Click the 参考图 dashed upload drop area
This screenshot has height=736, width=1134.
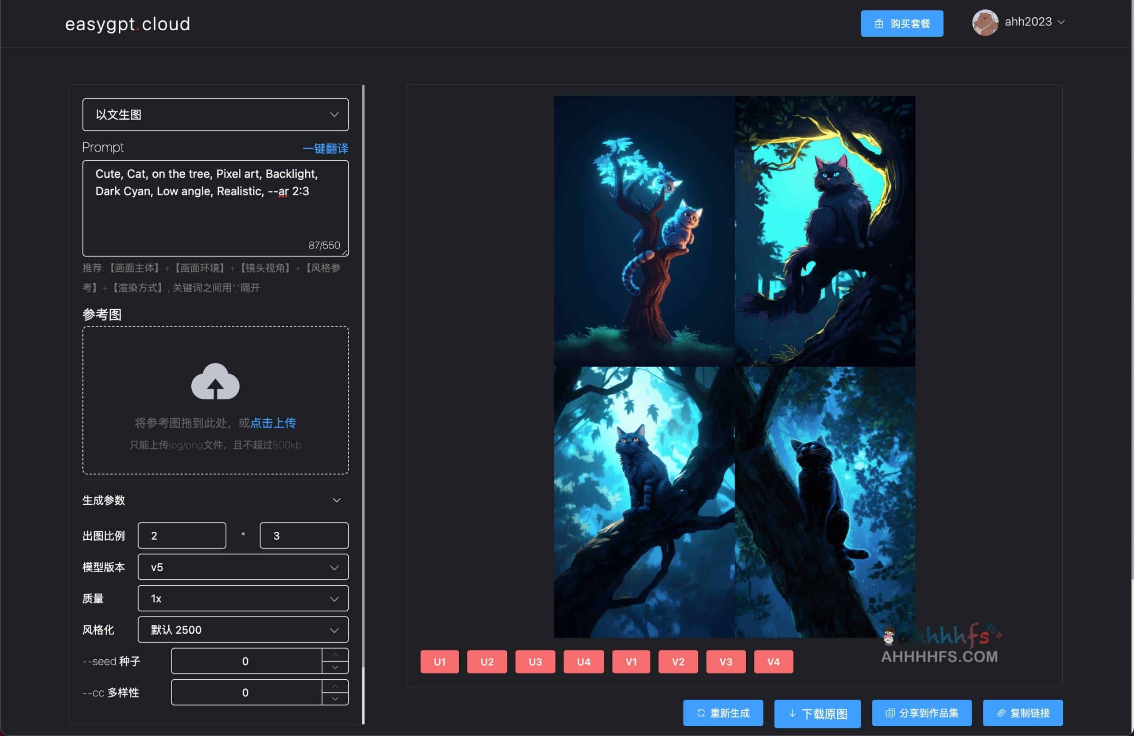[215, 400]
